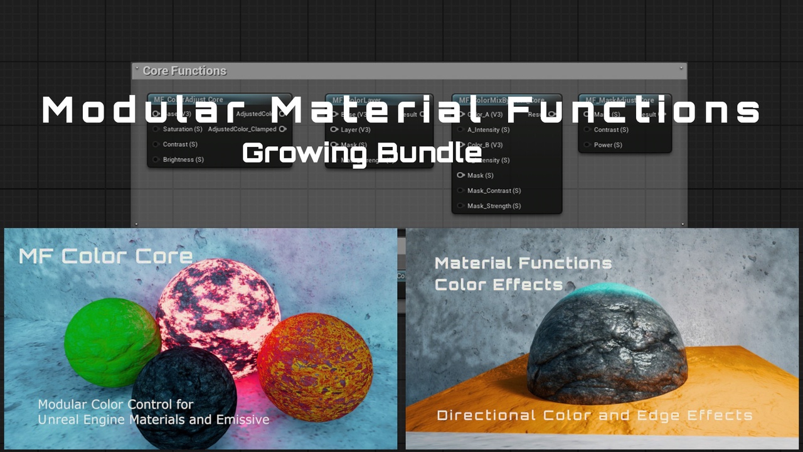The height and width of the screenshot is (452, 803).
Task: Click the 'Saturation (S)' pin label
Action: click(183, 129)
